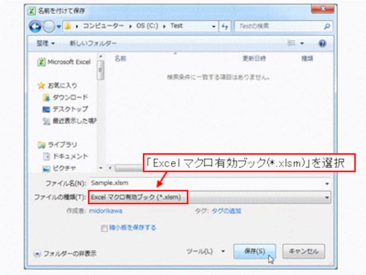Select コンピューター in the address path

[x=103, y=26]
